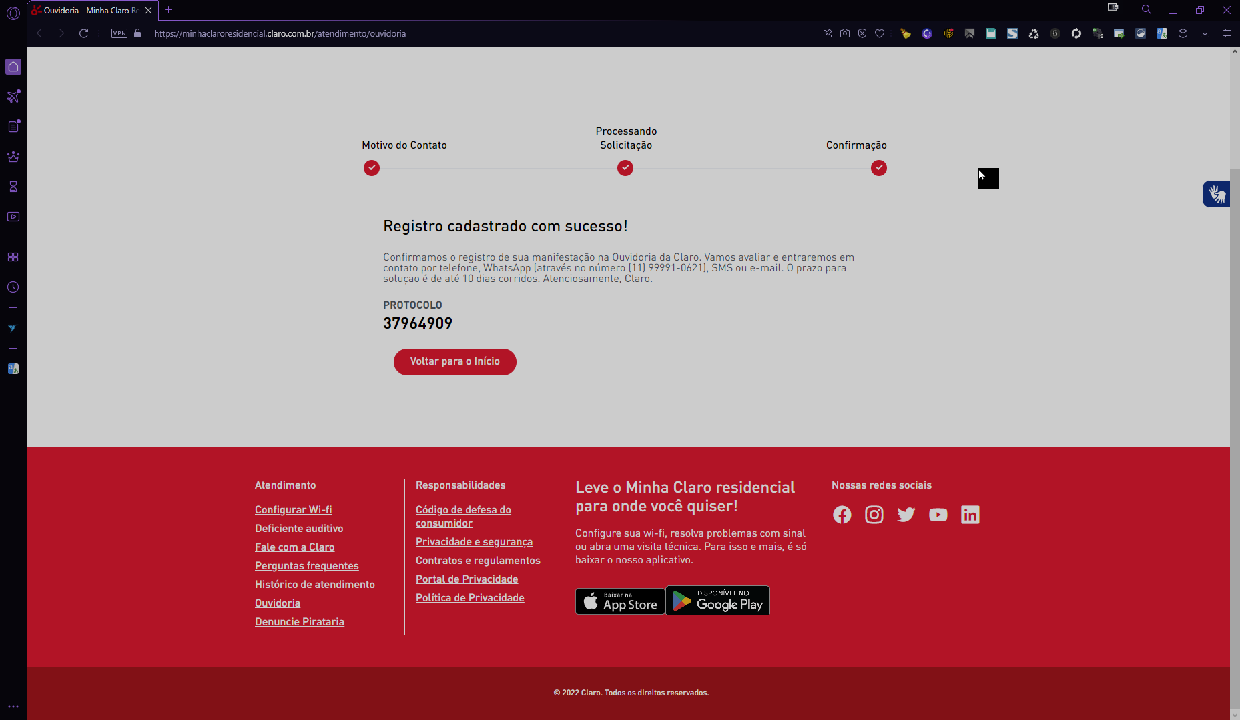Open the Política de Privacidade link
The image size is (1240, 720).
pos(470,598)
